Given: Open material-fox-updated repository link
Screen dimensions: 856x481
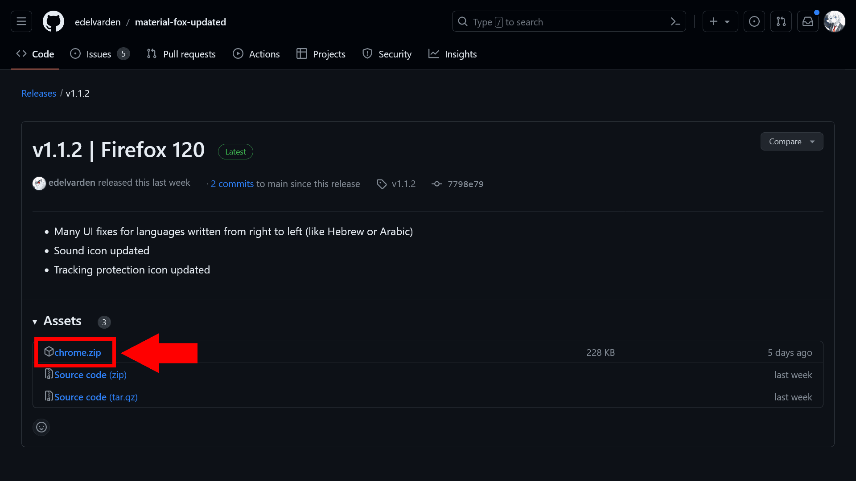Looking at the screenshot, I should [x=180, y=22].
